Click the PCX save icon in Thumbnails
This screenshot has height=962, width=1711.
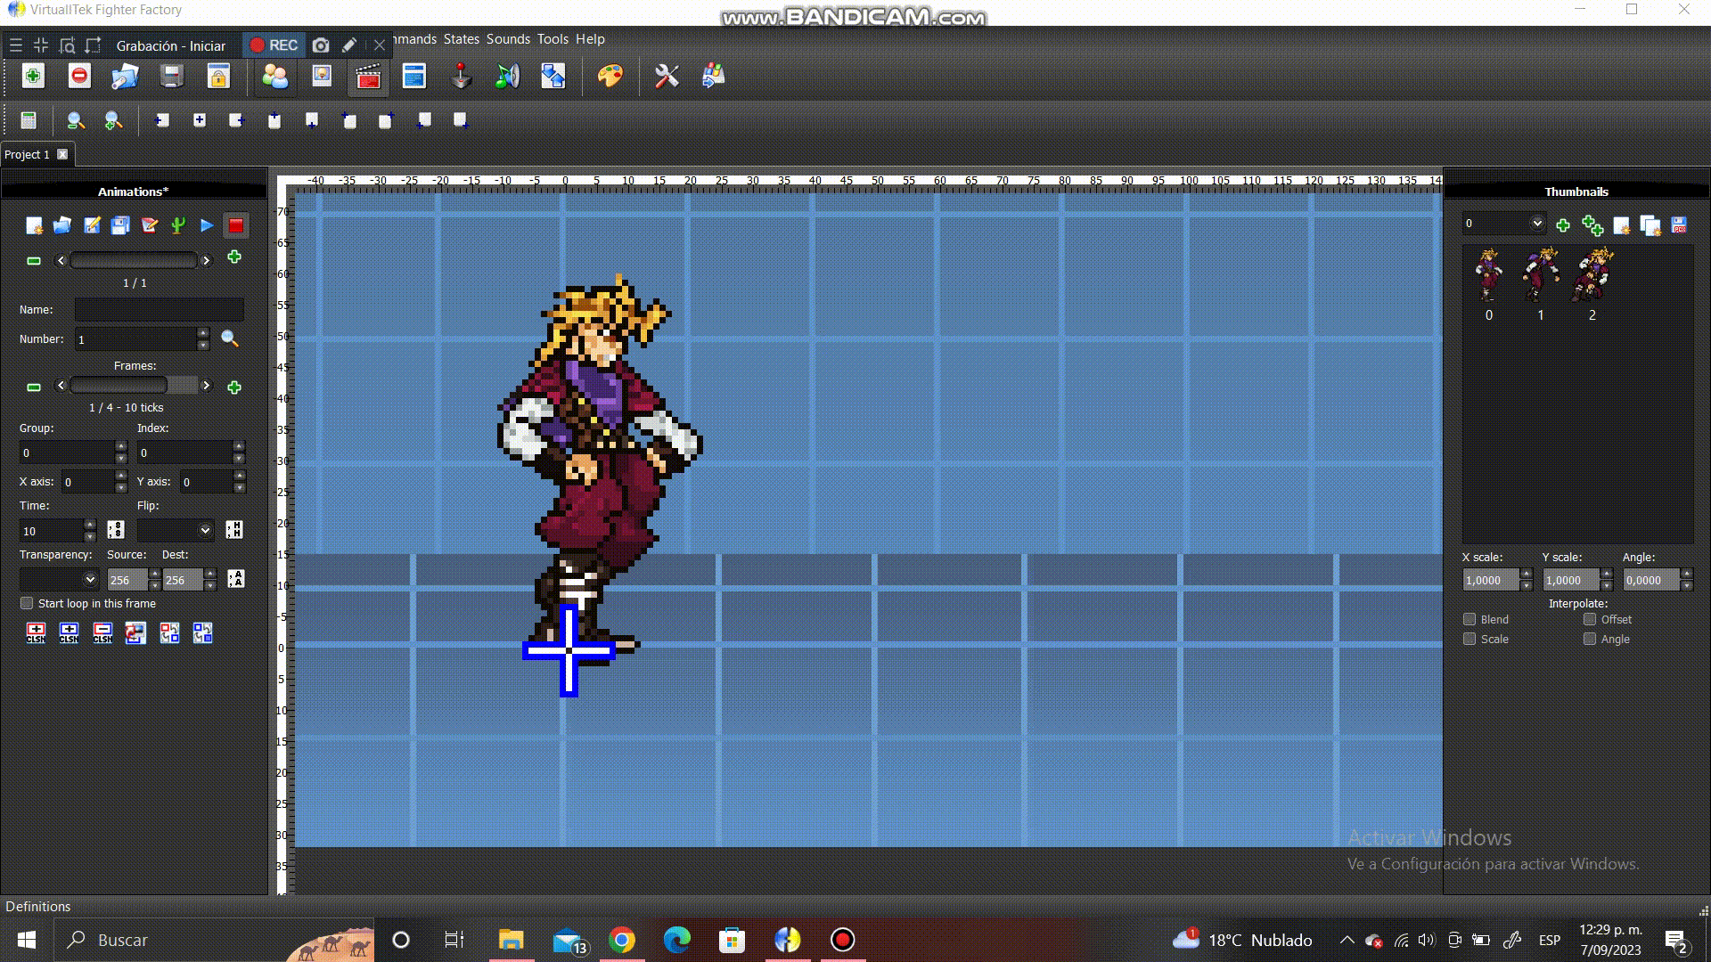1679,225
